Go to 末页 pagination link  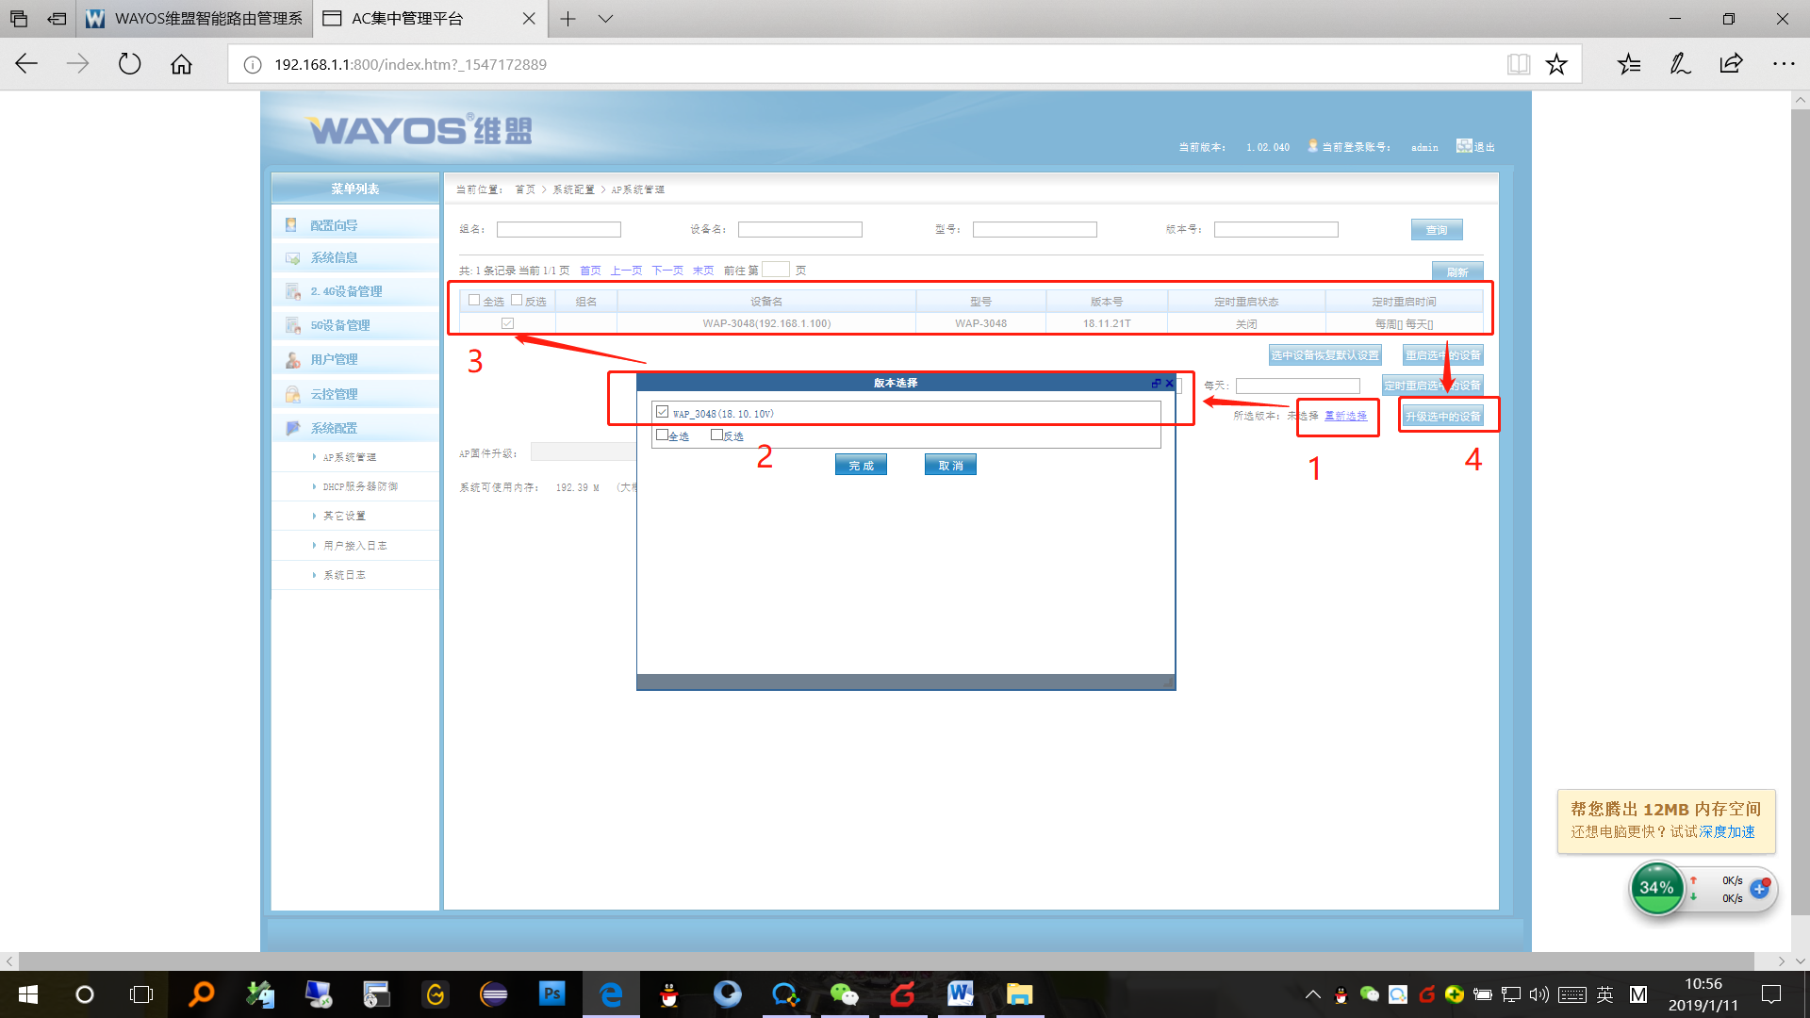click(x=703, y=271)
